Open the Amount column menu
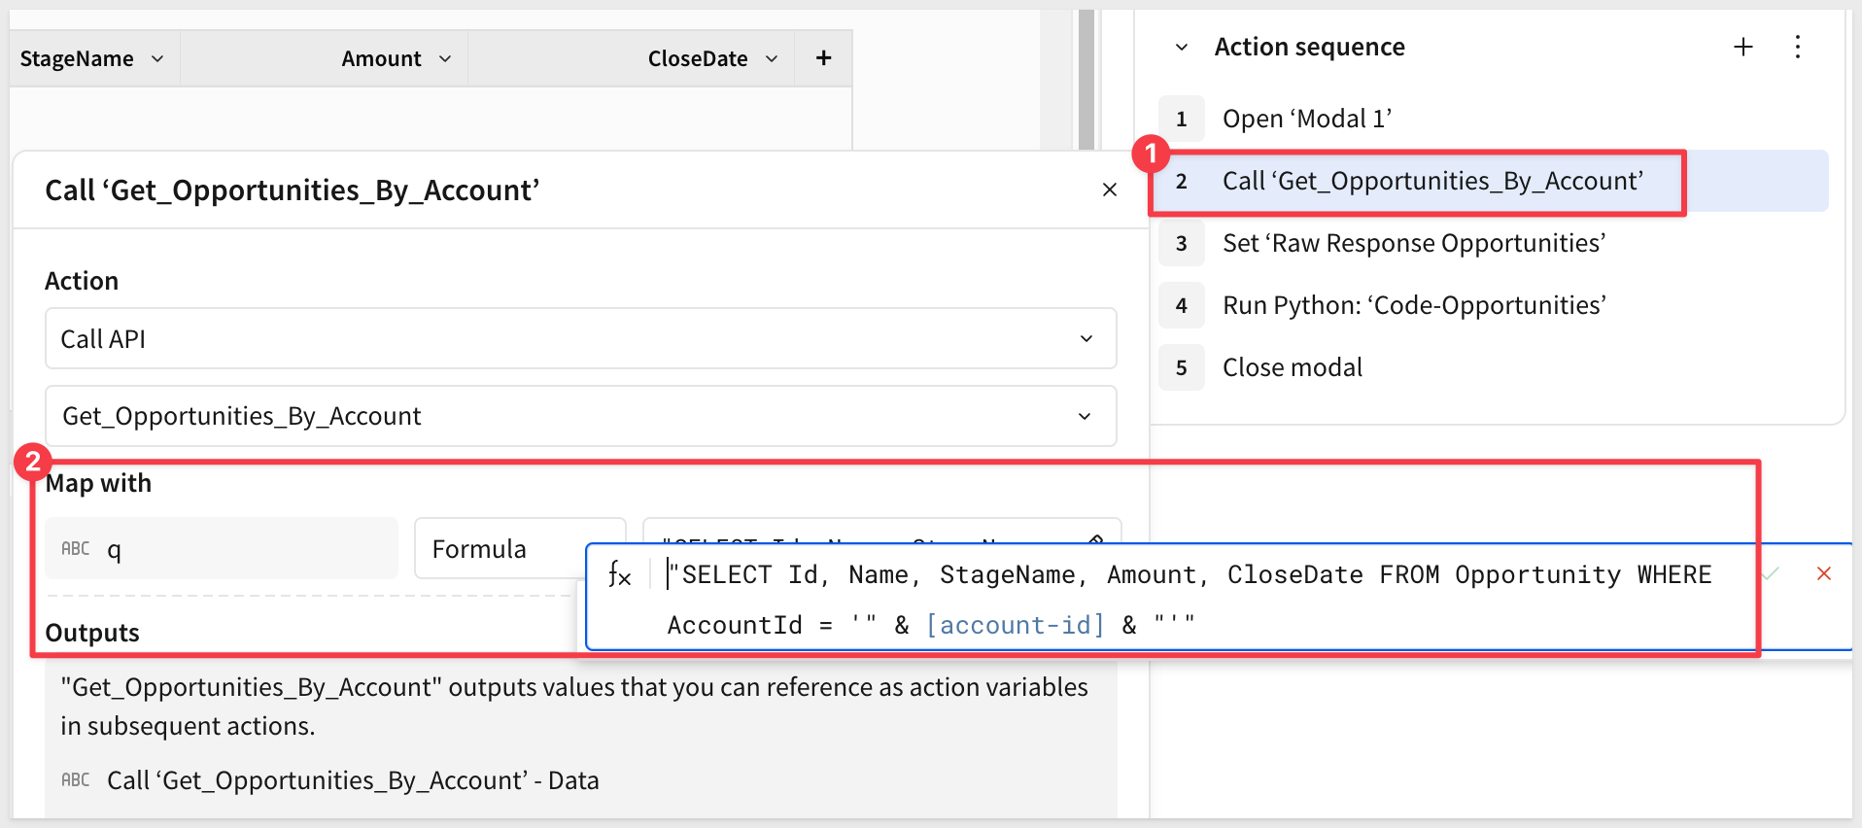 (x=445, y=59)
